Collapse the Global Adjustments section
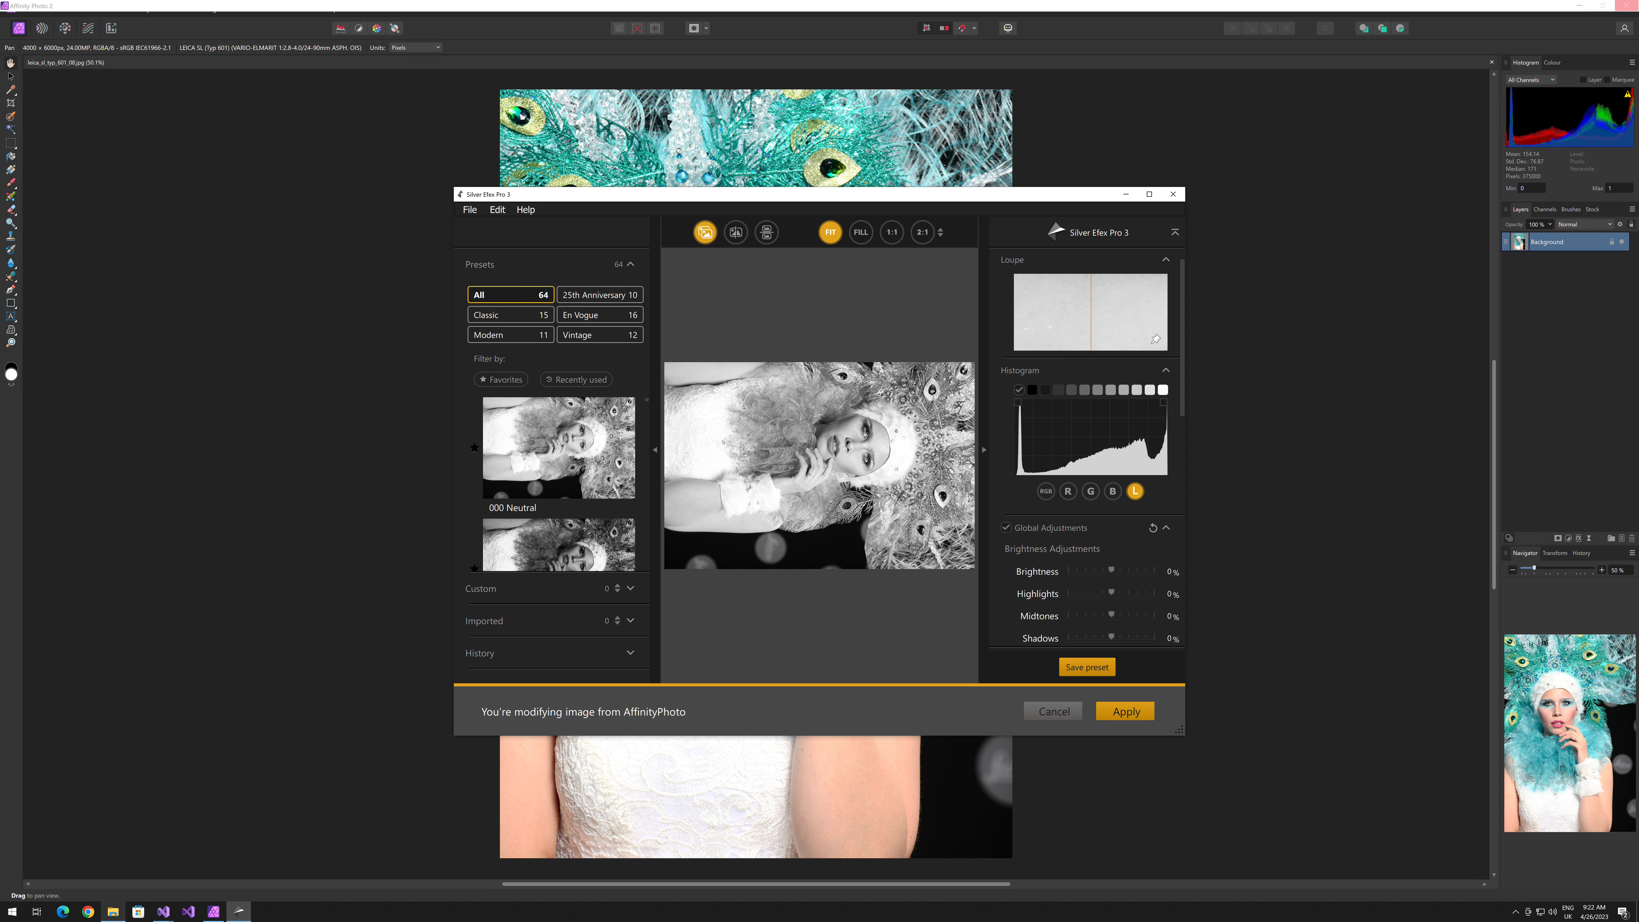The image size is (1639, 922). 1166,528
